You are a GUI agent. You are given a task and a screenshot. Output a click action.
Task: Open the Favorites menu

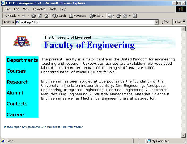(x=39, y=9)
